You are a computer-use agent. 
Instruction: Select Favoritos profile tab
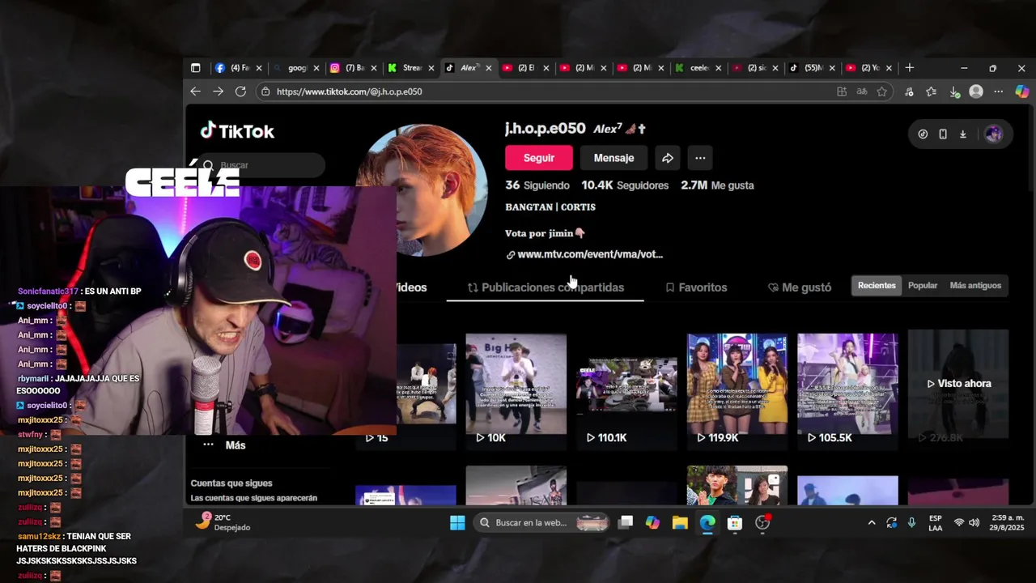click(x=696, y=287)
